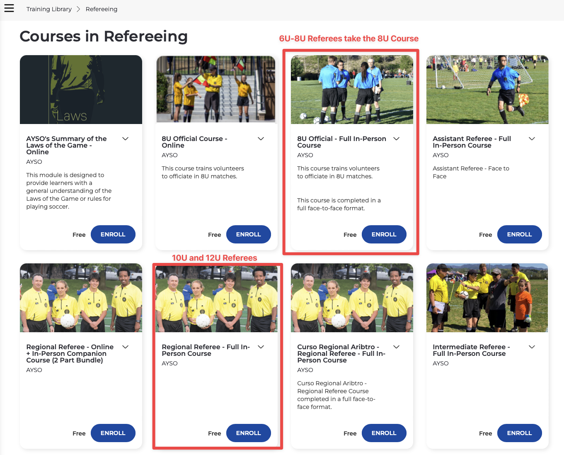Expand the 8U Official Course Online chevron
564x455 pixels.
(261, 139)
